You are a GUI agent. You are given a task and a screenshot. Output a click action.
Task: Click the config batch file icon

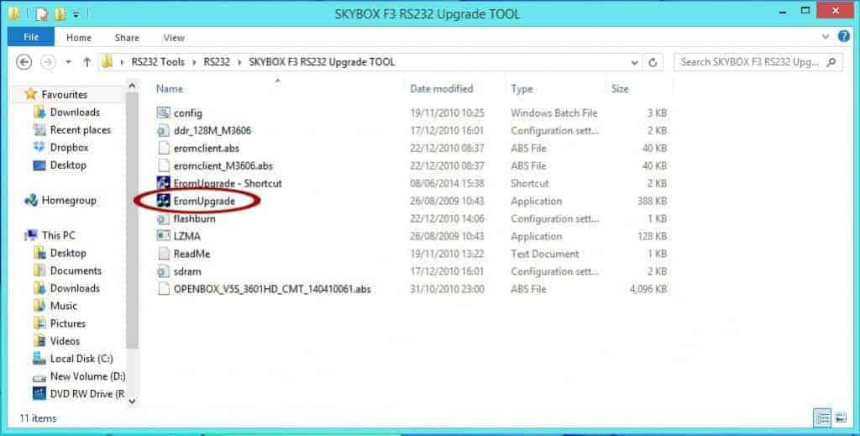tap(164, 113)
